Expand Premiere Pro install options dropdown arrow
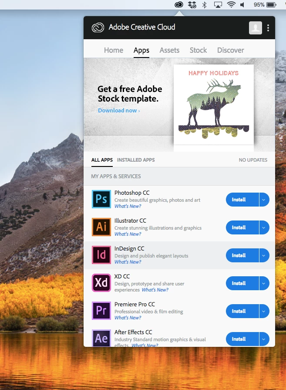 (x=264, y=311)
